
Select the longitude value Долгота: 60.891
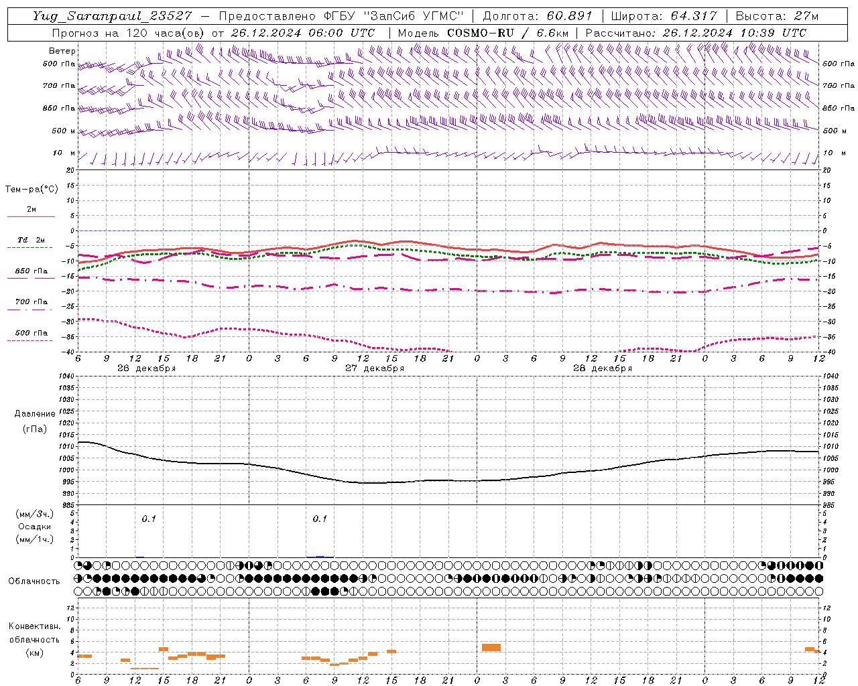point(538,16)
